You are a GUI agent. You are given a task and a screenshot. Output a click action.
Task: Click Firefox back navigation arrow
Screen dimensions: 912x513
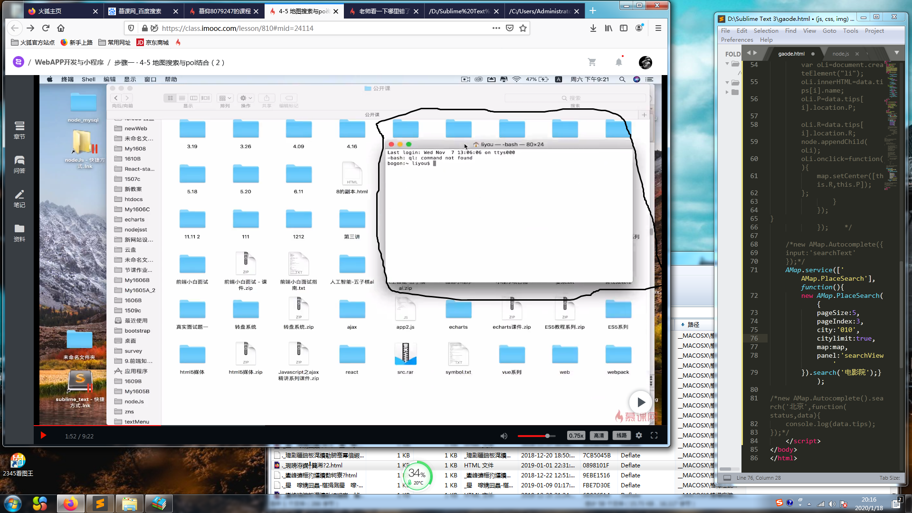[15, 28]
